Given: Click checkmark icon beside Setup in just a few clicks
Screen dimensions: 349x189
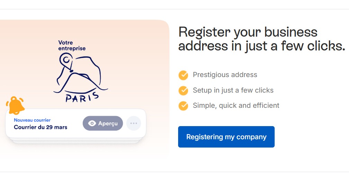Looking at the screenshot, I should (183, 91).
